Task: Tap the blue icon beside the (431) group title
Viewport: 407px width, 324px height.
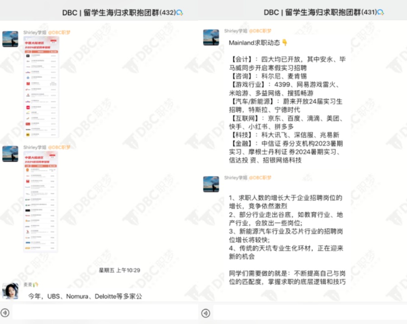Action: (x=380, y=12)
